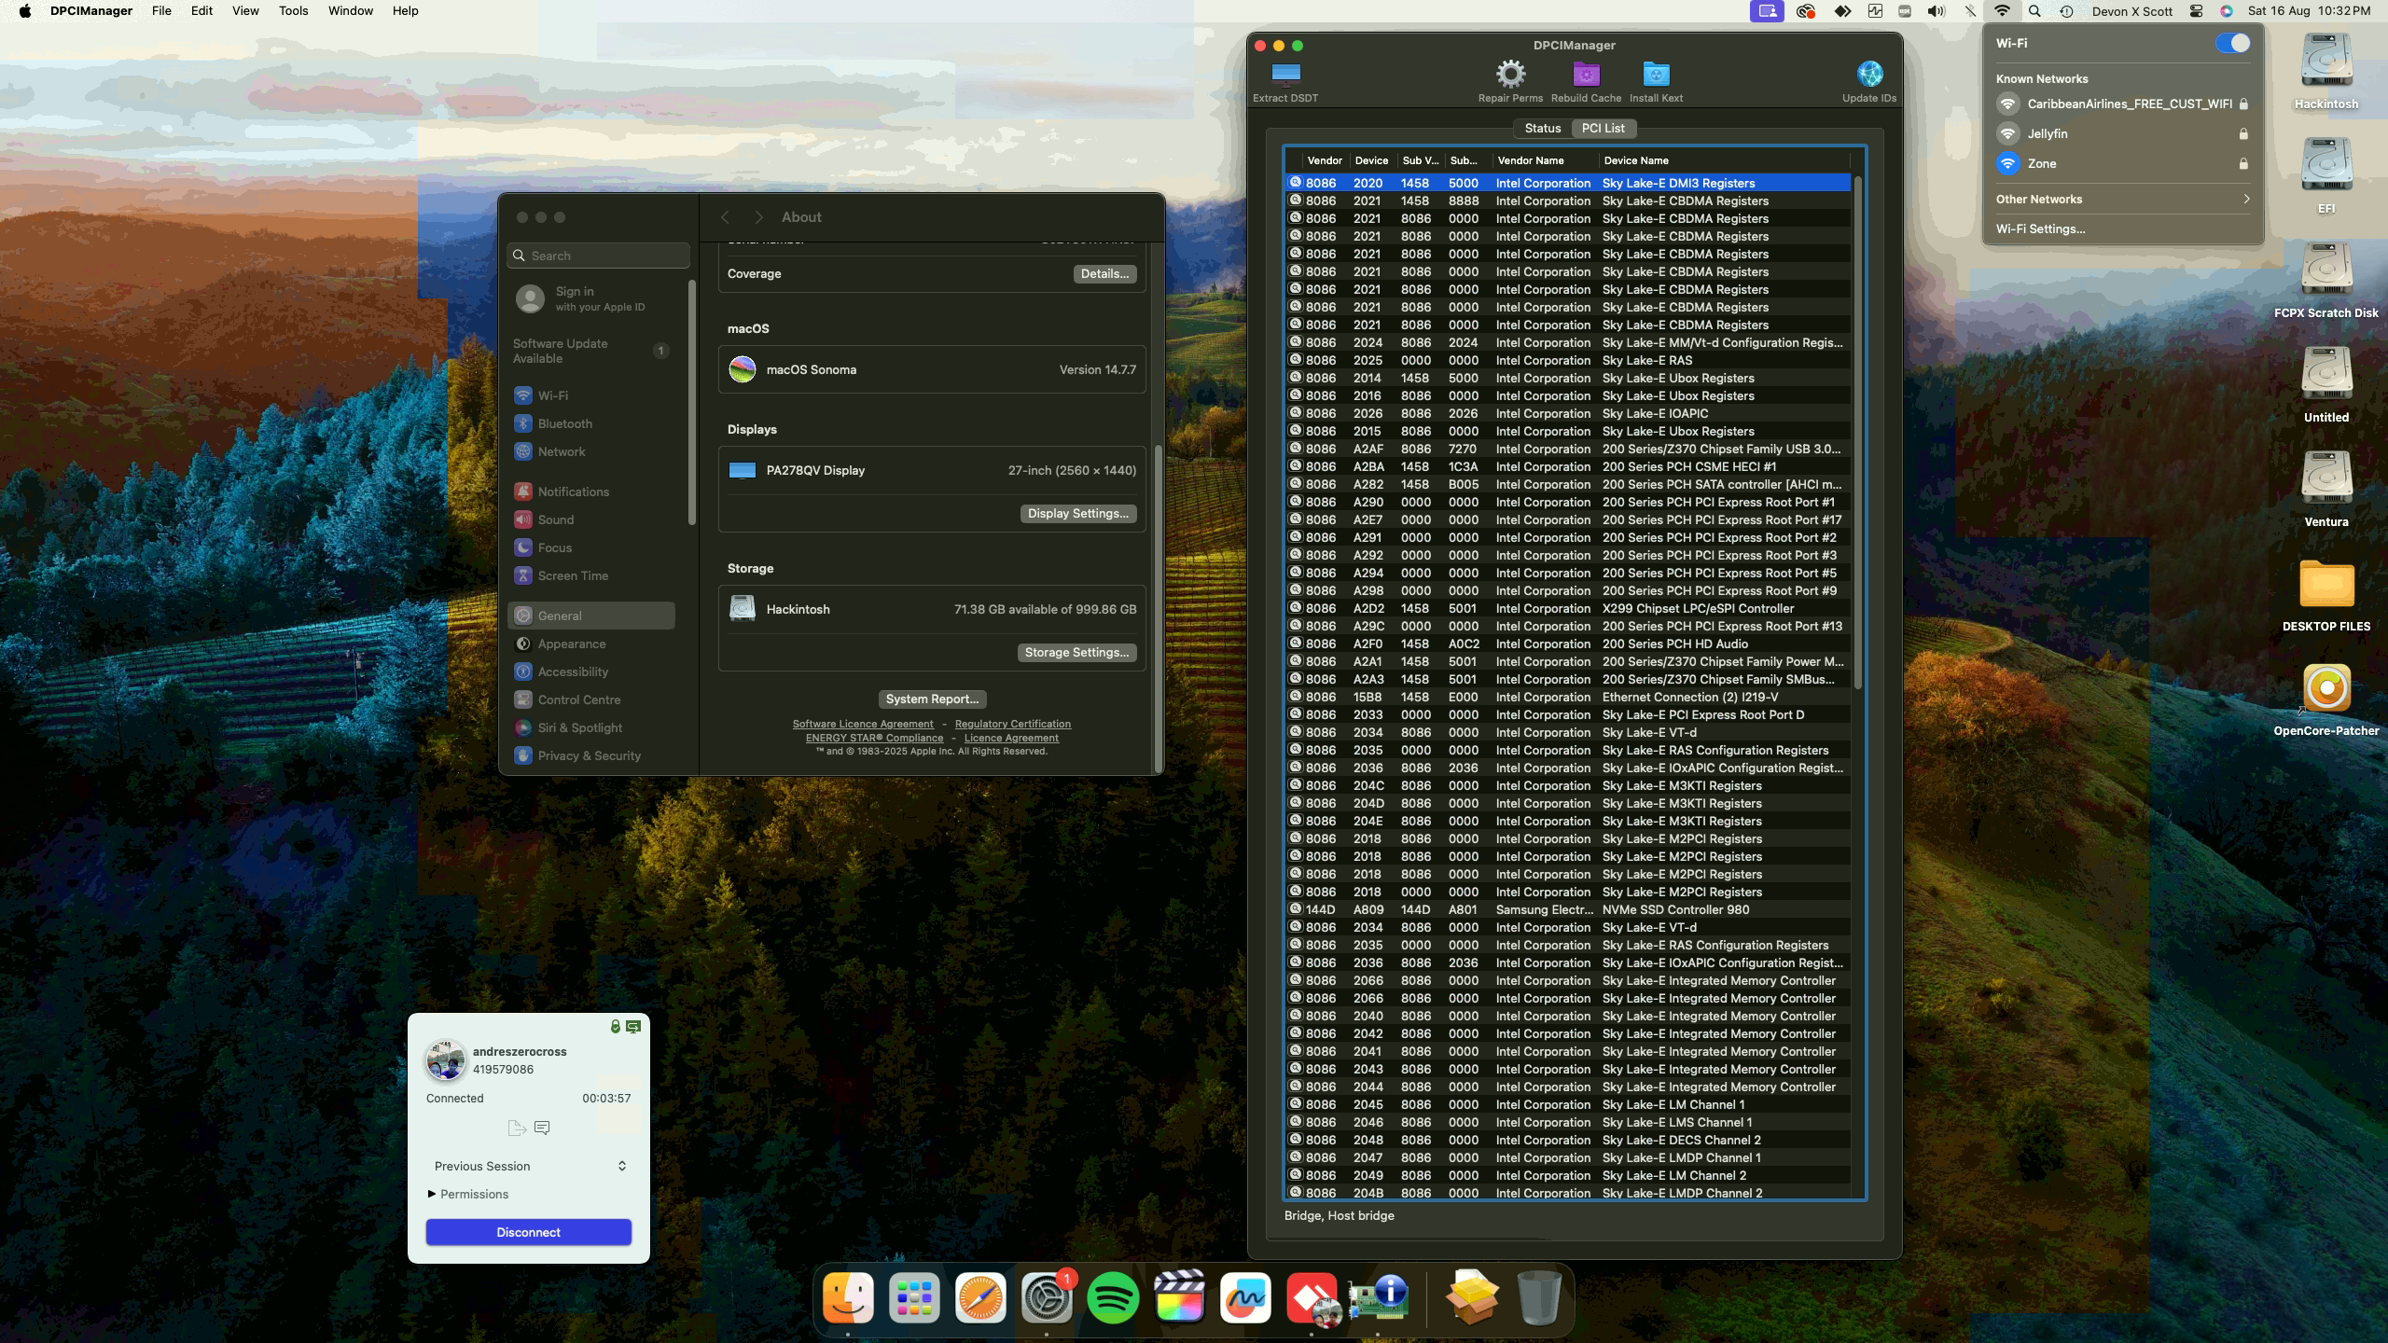Open the Software Licence Agreement link

[863, 724]
